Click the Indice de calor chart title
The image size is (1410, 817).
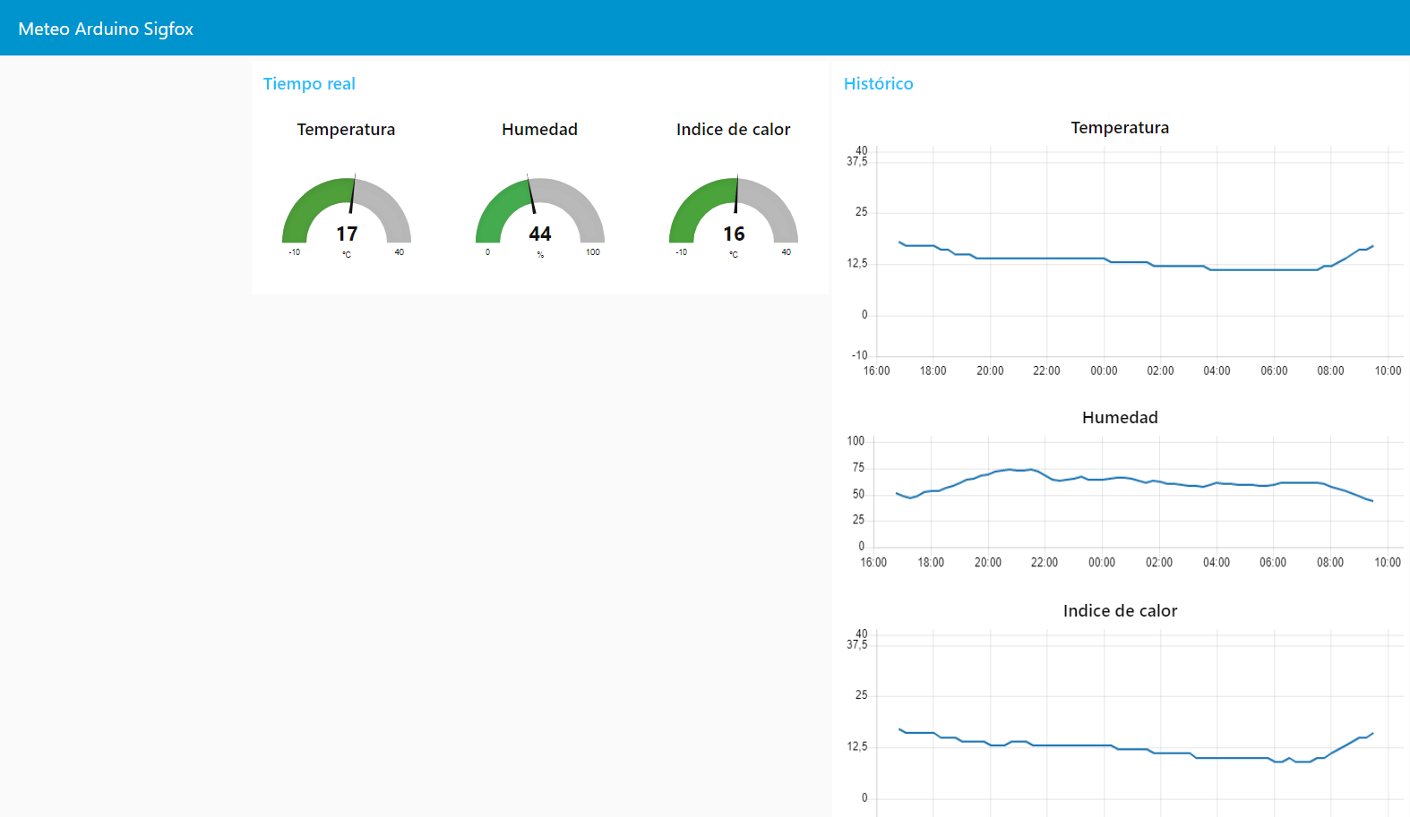pos(1120,611)
